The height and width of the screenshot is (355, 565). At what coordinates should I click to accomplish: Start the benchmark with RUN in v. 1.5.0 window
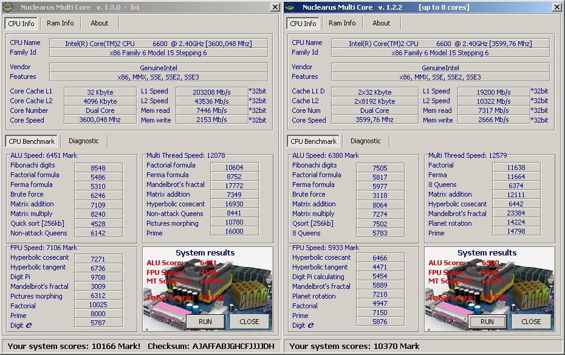click(205, 322)
